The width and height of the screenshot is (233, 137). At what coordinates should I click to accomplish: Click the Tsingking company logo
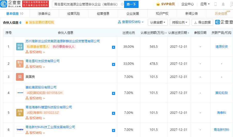(20, 130)
